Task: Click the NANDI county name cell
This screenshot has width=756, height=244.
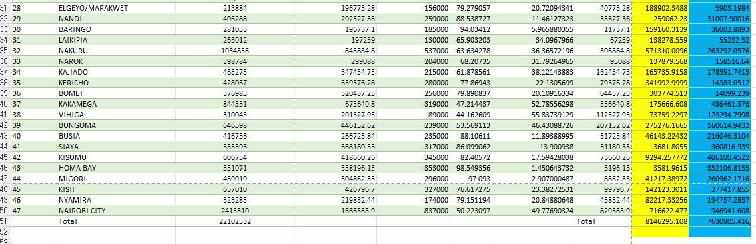Action: 116,19
